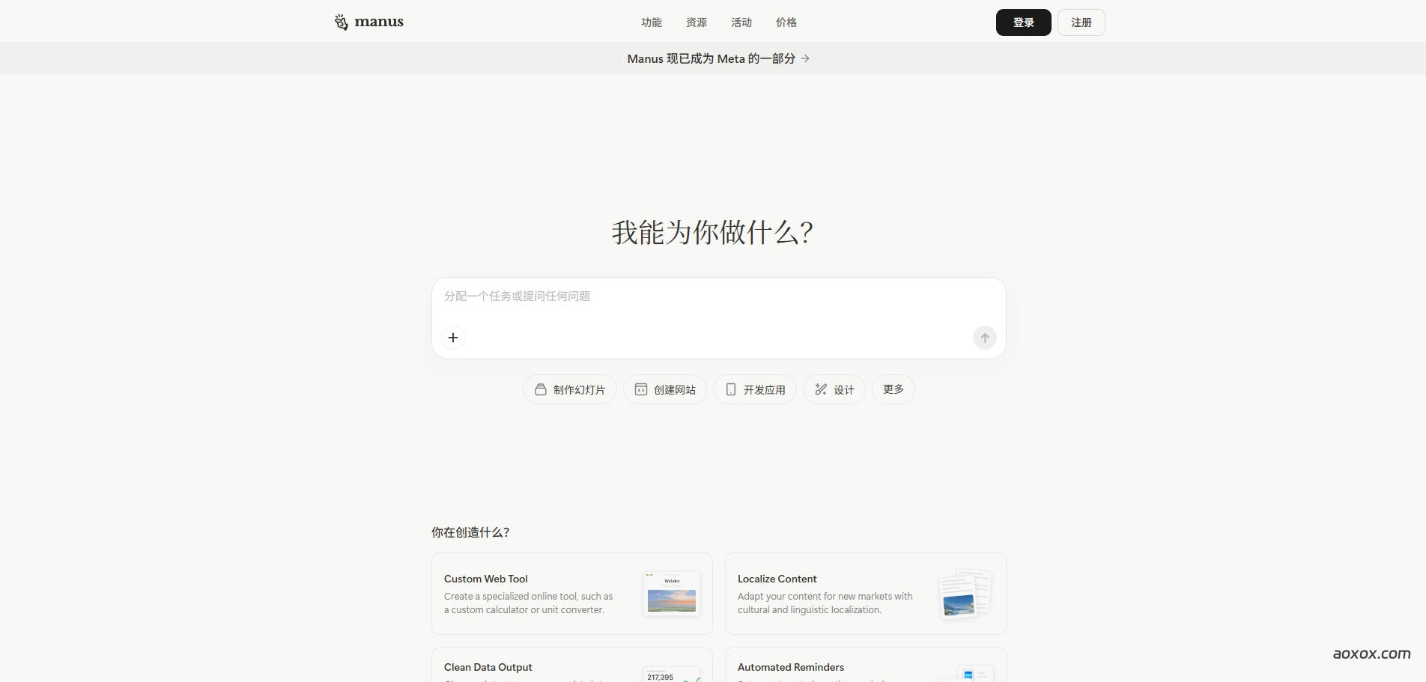
Task: Click the Localize Content thumbnail image
Action: (965, 594)
